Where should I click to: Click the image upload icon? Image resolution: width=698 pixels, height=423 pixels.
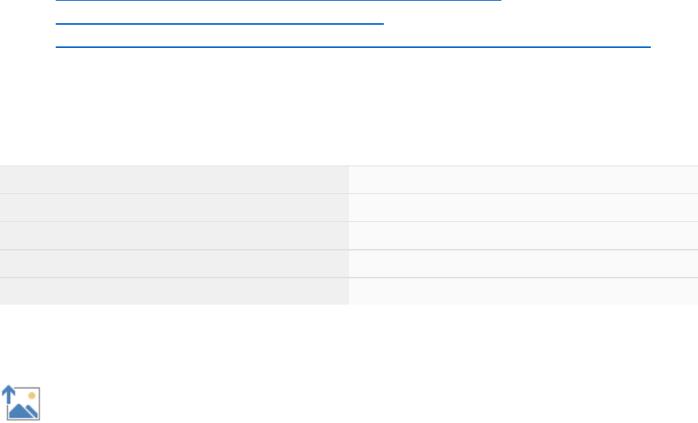pos(21,402)
